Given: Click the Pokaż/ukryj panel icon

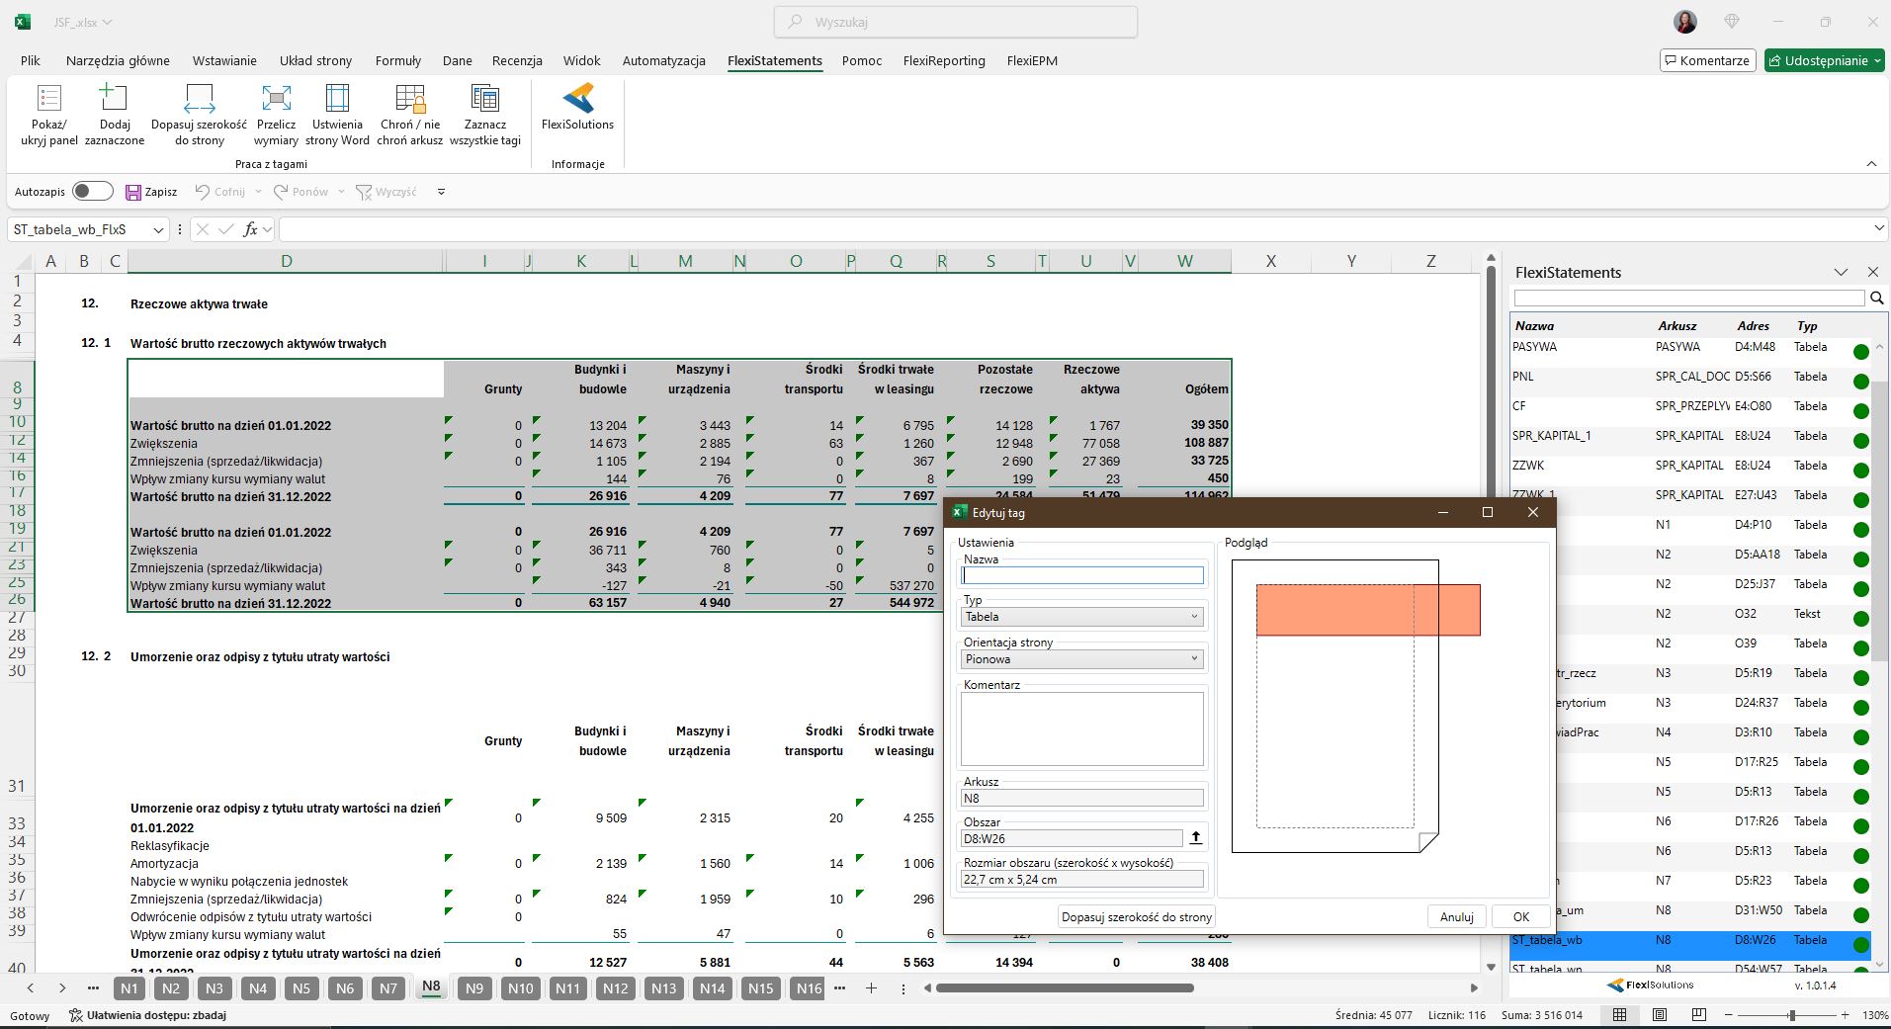Looking at the screenshot, I should (x=48, y=99).
